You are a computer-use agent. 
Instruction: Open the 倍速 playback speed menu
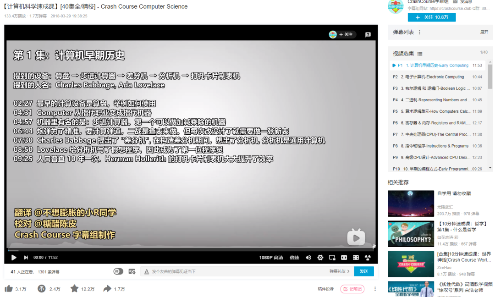click(294, 258)
